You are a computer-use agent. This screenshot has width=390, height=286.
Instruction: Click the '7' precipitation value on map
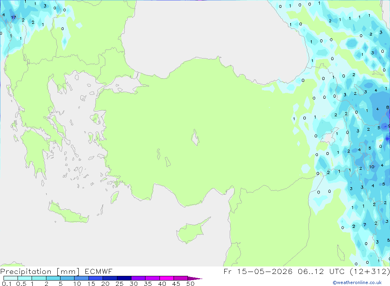pos(365,225)
